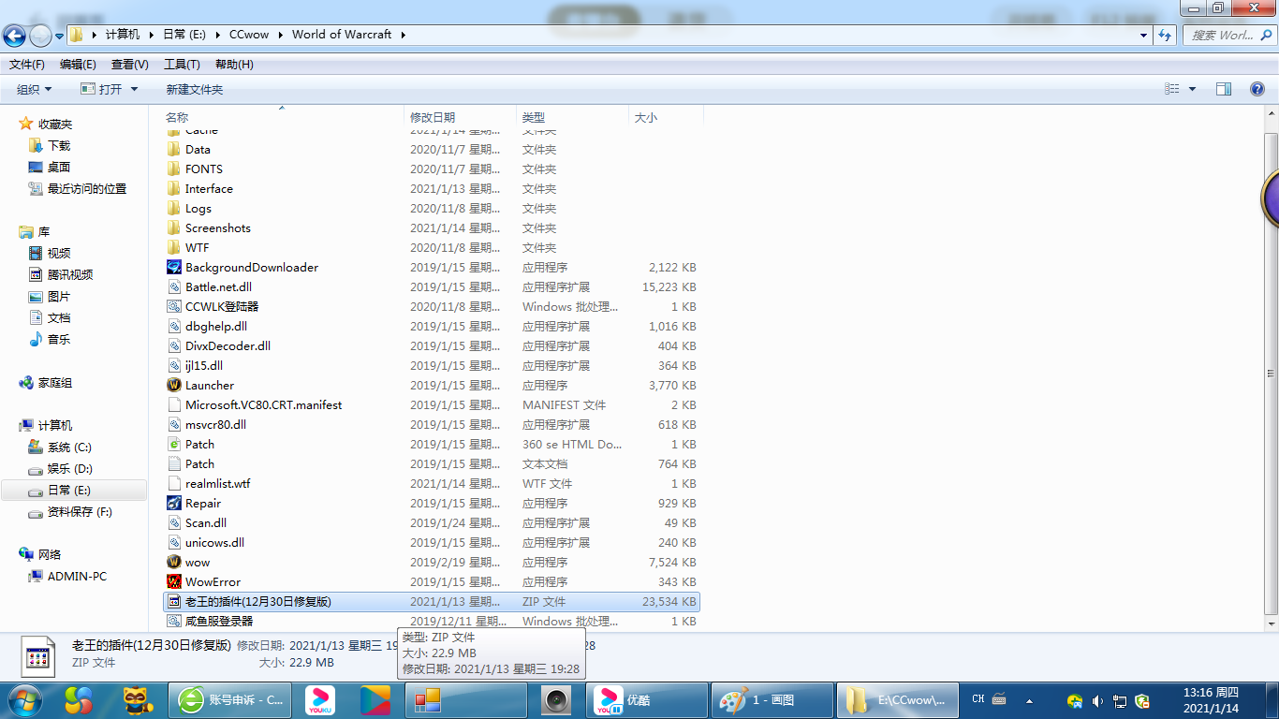Click the volume speaker tray icon

1096,700
